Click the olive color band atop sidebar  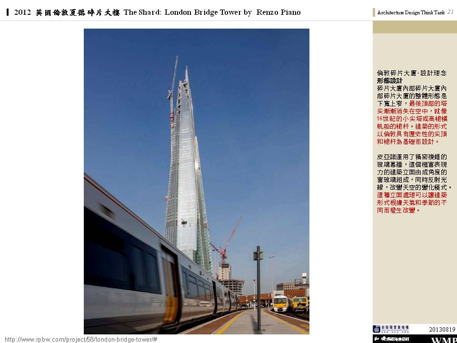(x=415, y=27)
